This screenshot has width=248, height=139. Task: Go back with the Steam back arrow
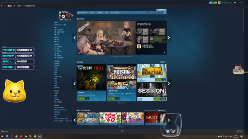click(2, 6)
